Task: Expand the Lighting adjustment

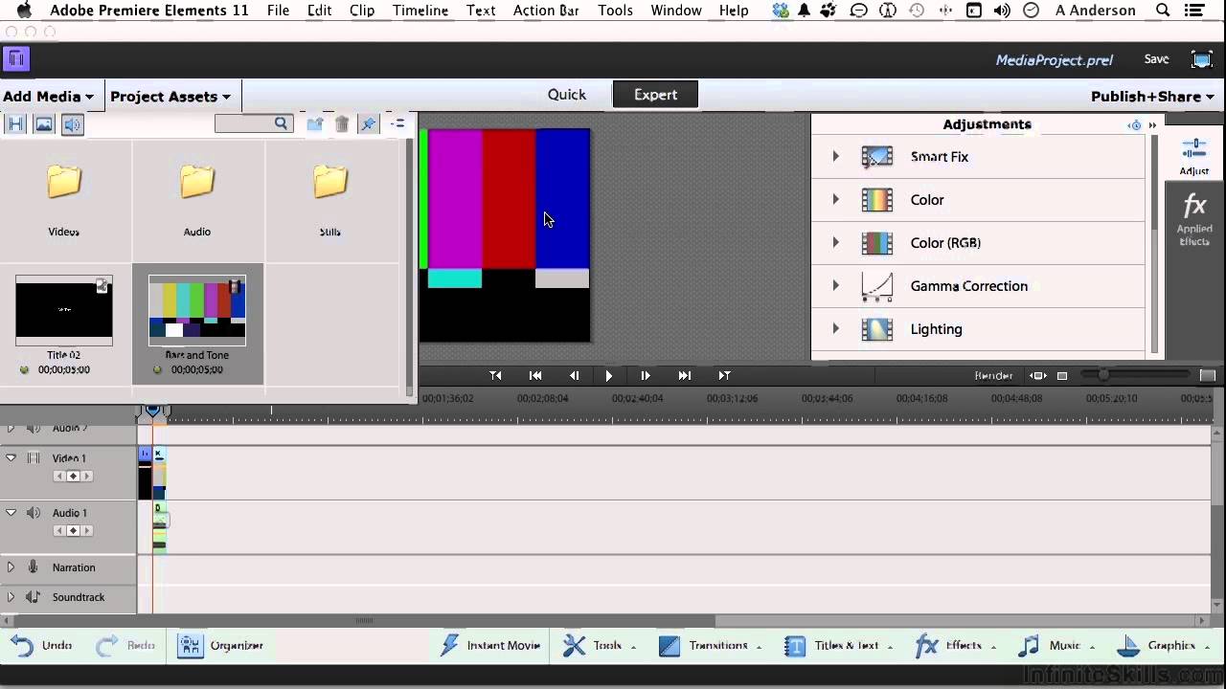Action: coord(835,328)
